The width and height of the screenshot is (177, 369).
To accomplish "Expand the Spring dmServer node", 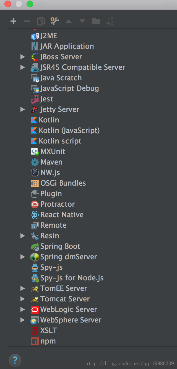I will pyautogui.click(x=23, y=257).
